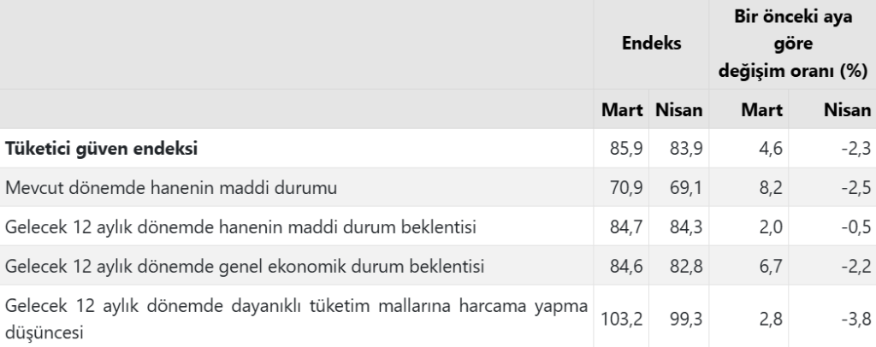Click the Endeks column group header
Screen dimensions: 876x347
[x=652, y=43]
